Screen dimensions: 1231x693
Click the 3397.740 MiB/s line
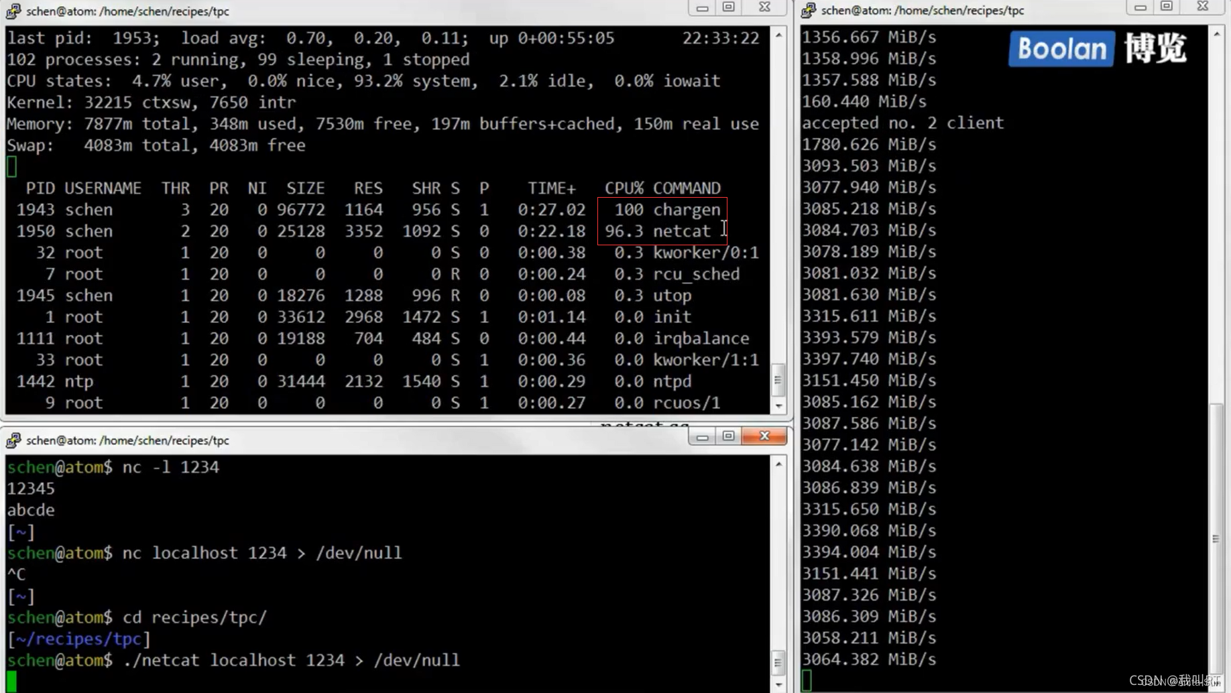tap(869, 359)
